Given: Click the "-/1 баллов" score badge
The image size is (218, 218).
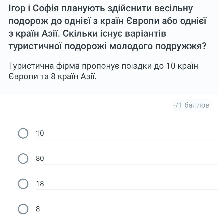Looking at the screenshot, I should tap(191, 105).
